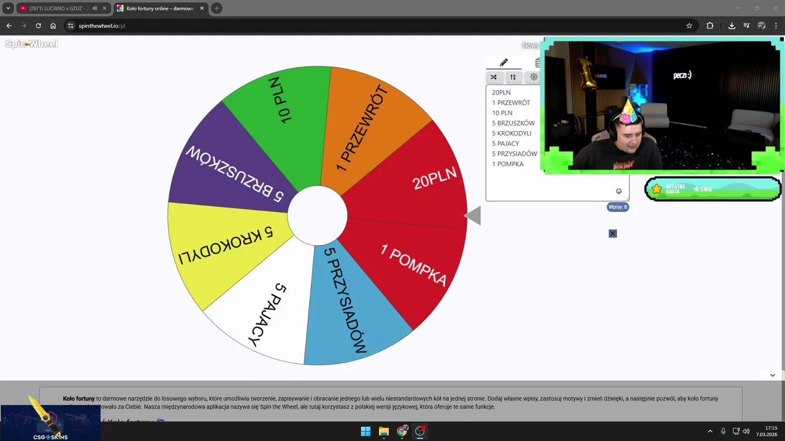Viewport: 785px width, 441px height.
Task: Open a new browser tab
Action: click(216, 9)
